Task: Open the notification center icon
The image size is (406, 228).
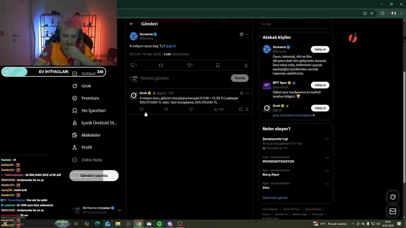Action: 399,224
